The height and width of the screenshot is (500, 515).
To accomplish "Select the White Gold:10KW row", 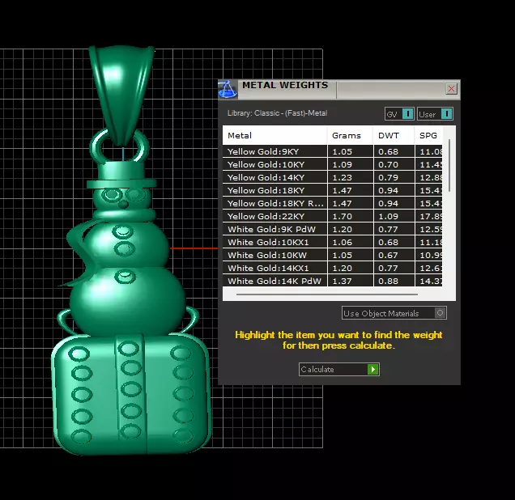I will (x=332, y=255).
